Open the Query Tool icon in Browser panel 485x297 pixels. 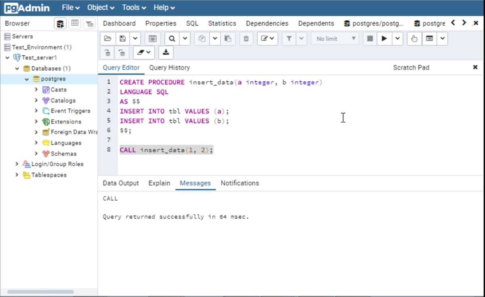pos(60,23)
